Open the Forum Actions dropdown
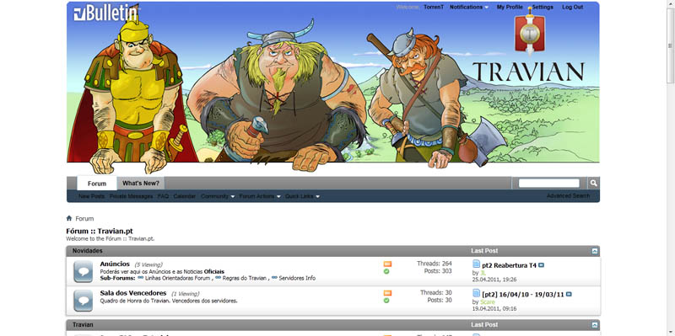This screenshot has height=336, width=675. tap(260, 196)
